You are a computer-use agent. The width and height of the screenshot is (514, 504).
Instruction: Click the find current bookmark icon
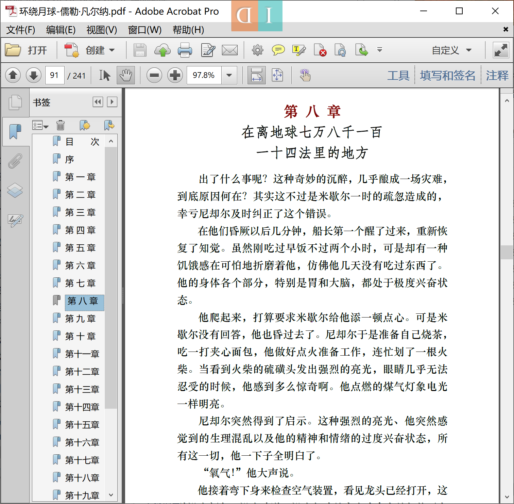click(x=109, y=125)
